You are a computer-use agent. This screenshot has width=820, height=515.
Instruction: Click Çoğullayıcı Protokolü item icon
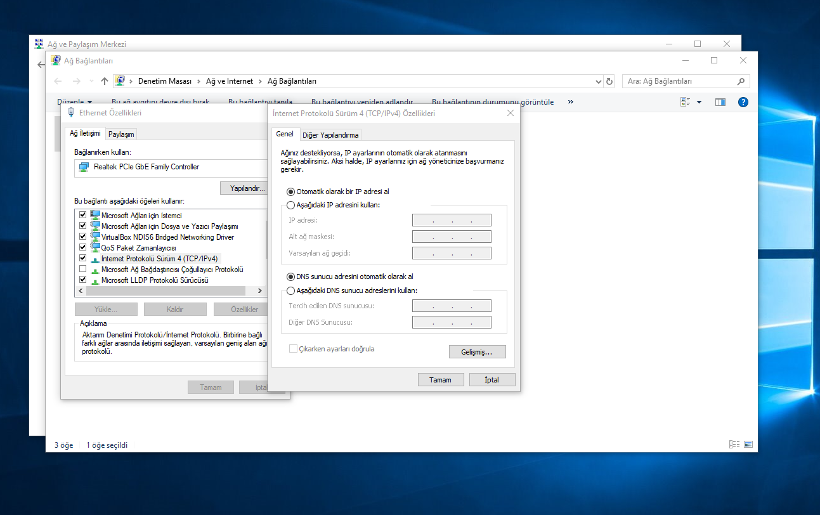pyautogui.click(x=95, y=270)
